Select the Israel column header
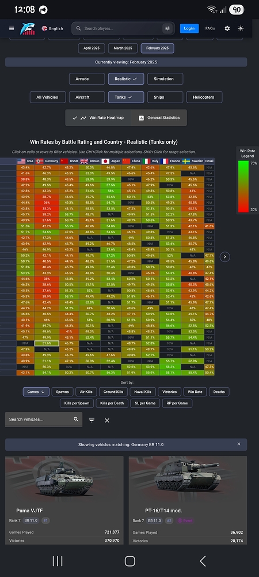 (x=210, y=161)
